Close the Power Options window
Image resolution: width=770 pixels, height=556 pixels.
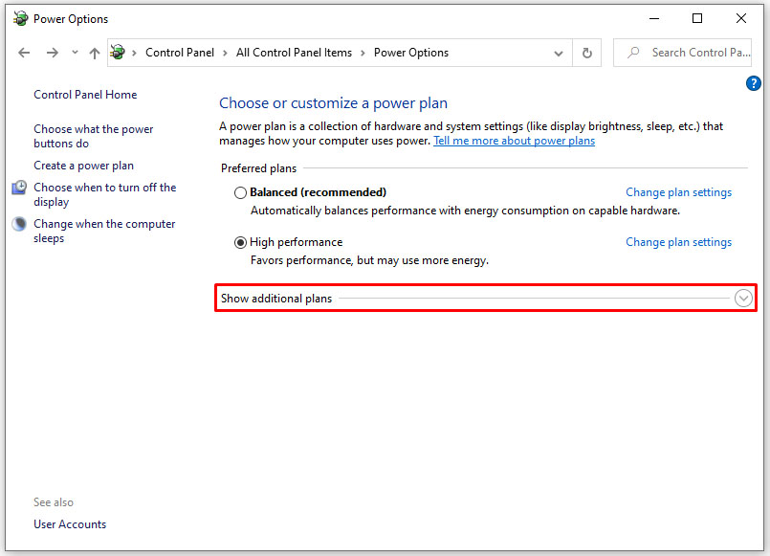(x=741, y=19)
